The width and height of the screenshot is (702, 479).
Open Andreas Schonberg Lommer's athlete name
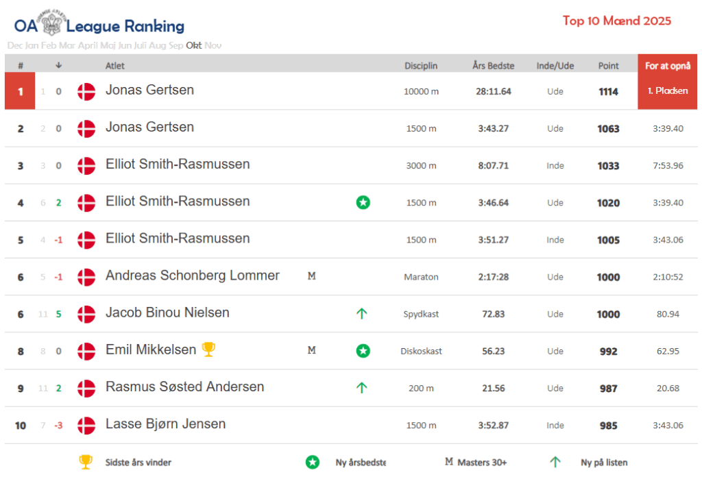click(193, 275)
